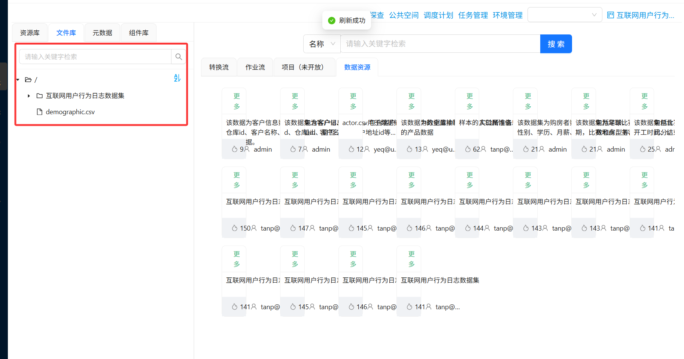
Task: Open the 名称 search-field dropdown
Action: point(322,44)
